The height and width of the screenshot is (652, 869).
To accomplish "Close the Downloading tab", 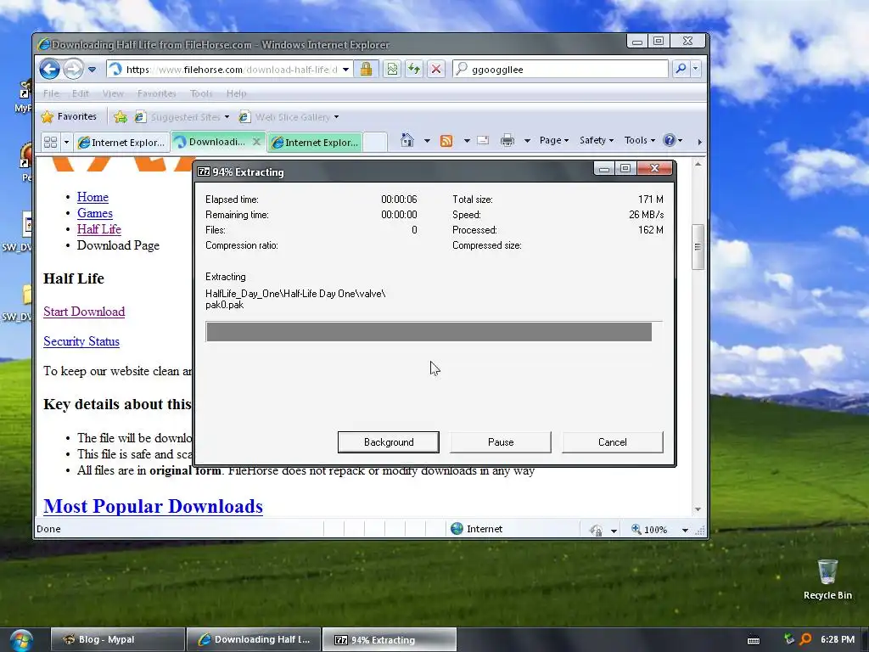I will [256, 142].
